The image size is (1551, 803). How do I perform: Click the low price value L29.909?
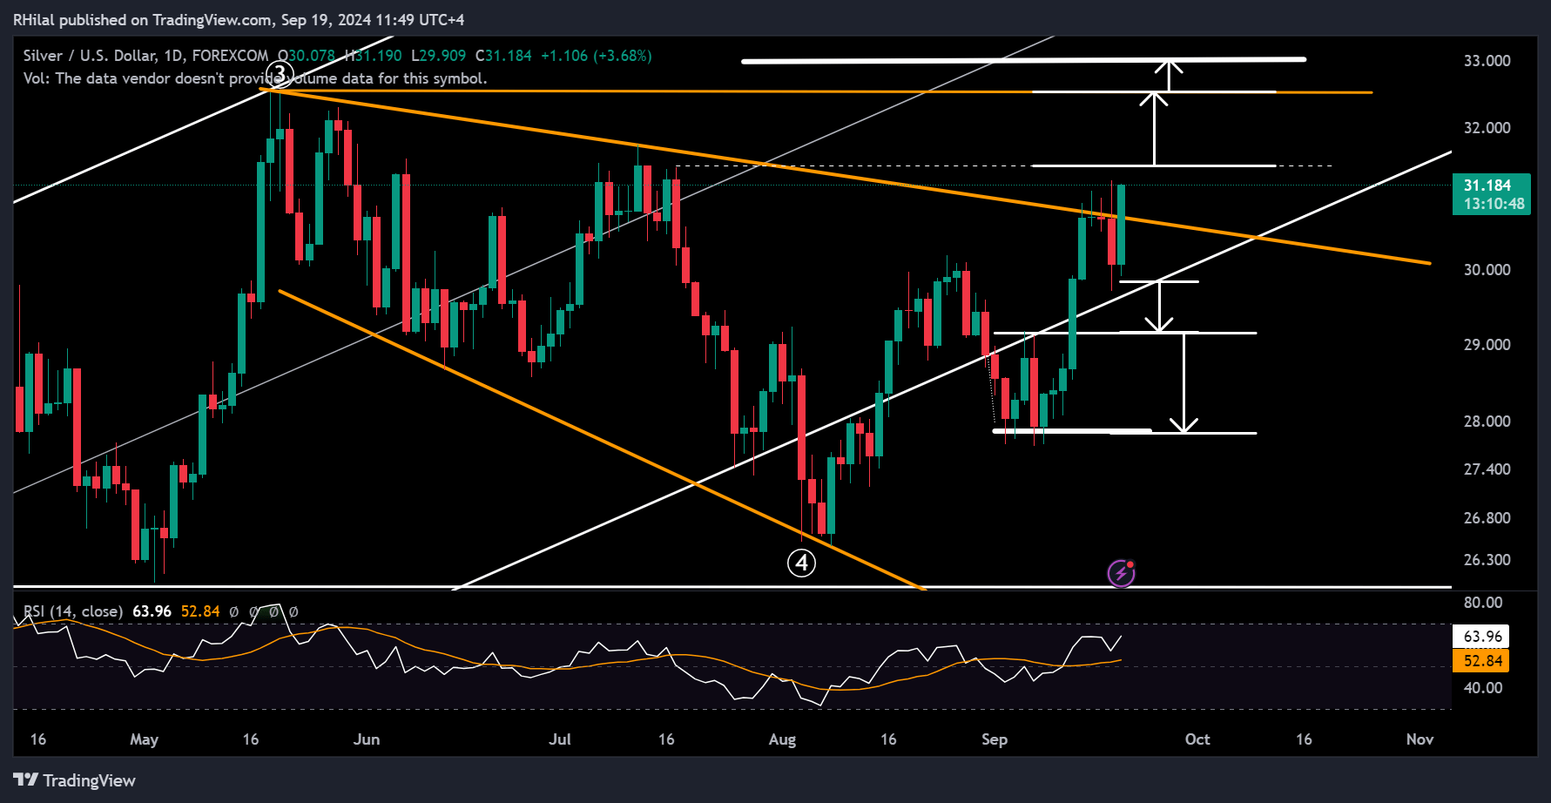coord(439,56)
